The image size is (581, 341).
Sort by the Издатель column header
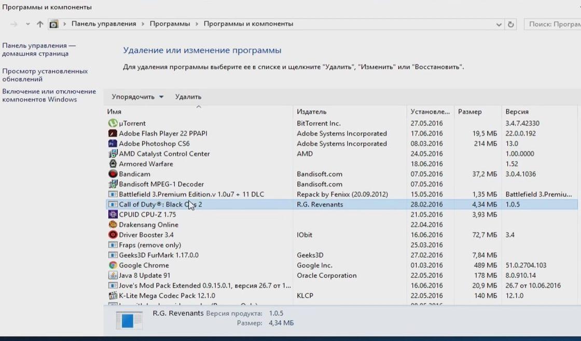pos(350,111)
